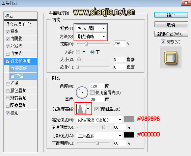
Task: Click the gray highlight color swatch
Action: click(129, 119)
